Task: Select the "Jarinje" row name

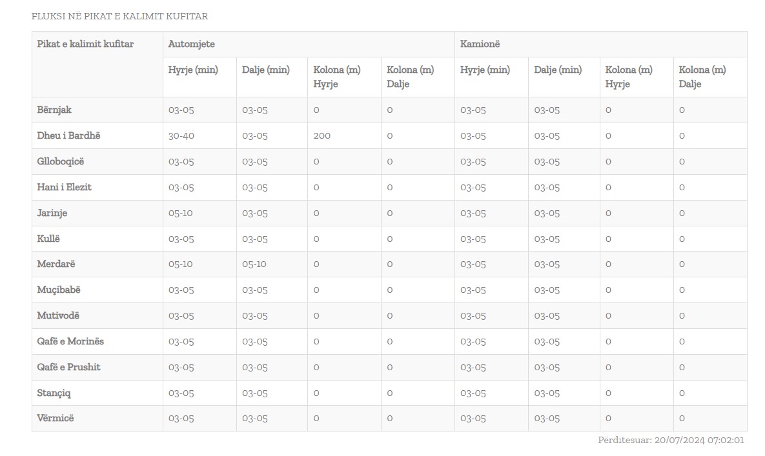Action: click(x=52, y=213)
